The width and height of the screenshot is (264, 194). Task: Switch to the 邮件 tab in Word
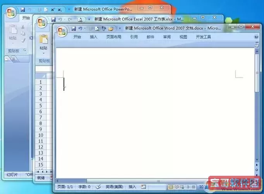pyautogui.click(x=150, y=37)
